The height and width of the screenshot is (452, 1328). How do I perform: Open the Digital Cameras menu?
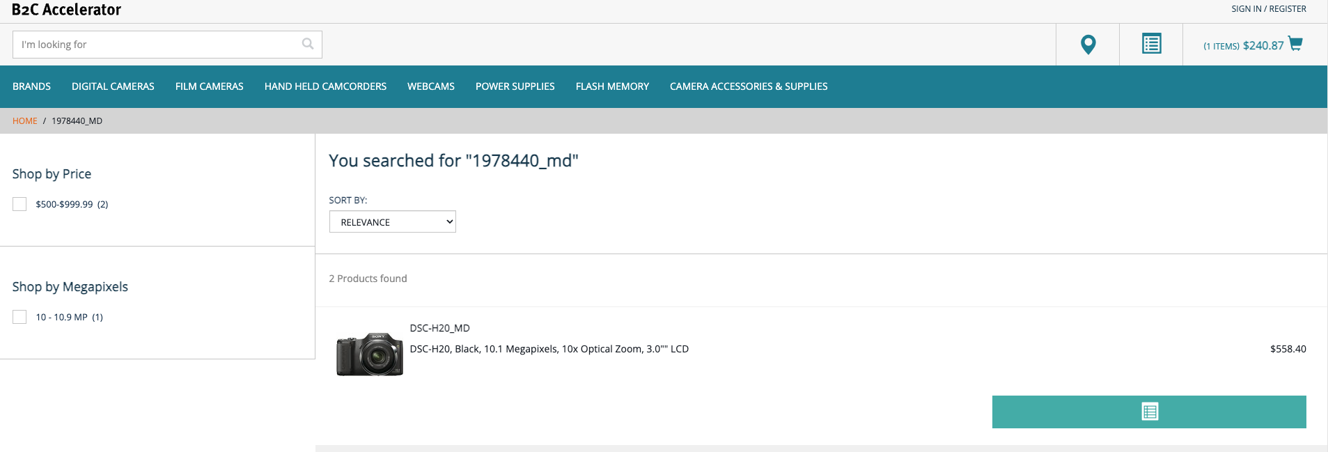click(x=113, y=86)
